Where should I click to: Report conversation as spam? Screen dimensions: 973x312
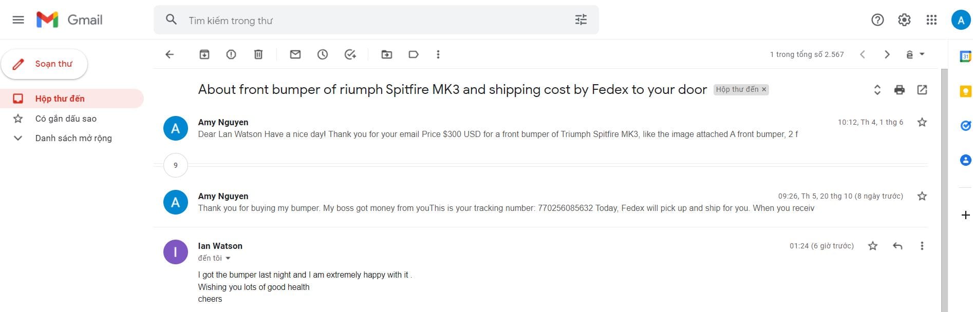[231, 54]
